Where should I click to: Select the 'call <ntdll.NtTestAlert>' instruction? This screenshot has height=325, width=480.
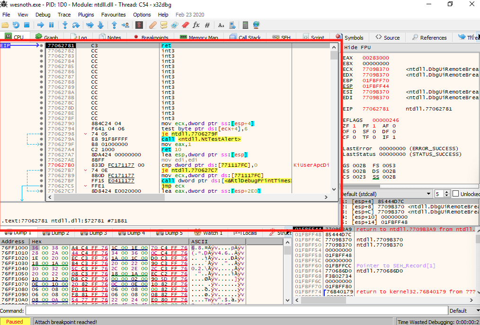click(201, 139)
